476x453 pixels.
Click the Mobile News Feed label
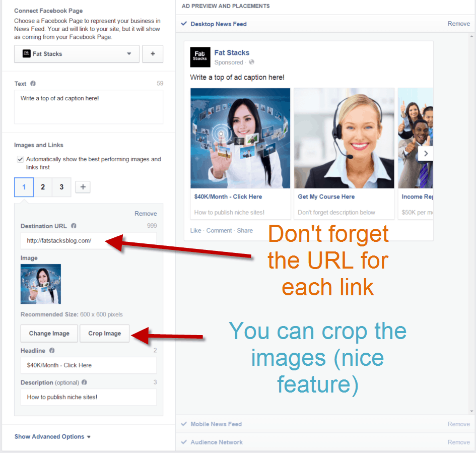coord(216,424)
